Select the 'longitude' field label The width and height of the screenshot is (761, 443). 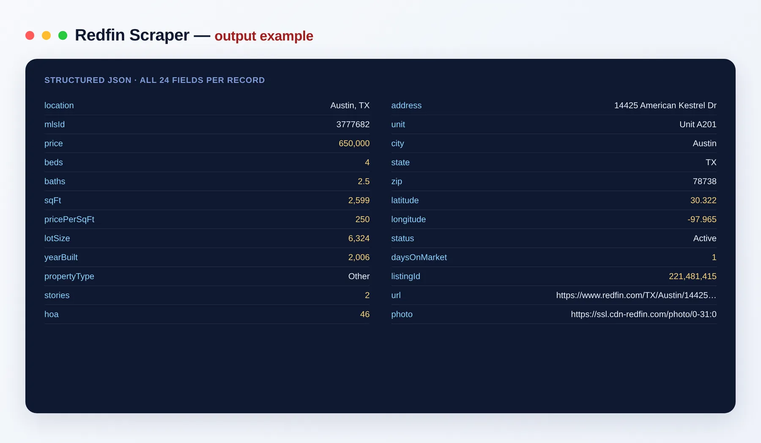pyautogui.click(x=408, y=219)
